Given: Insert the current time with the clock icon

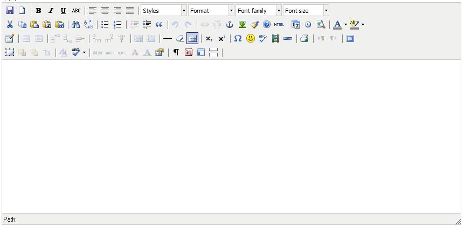Looking at the screenshot, I should click(308, 25).
